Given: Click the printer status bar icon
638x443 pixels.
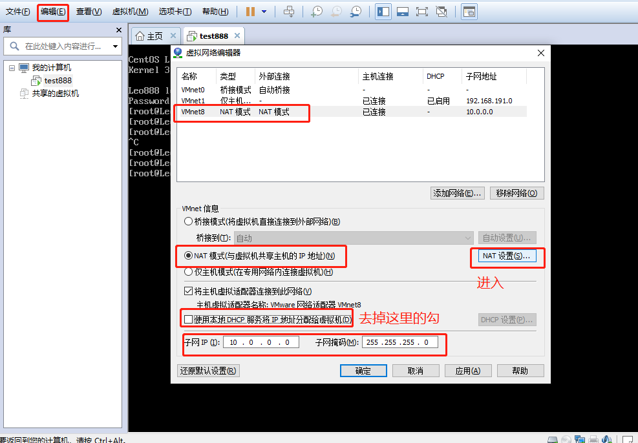Looking at the screenshot, I should click(x=593, y=439).
